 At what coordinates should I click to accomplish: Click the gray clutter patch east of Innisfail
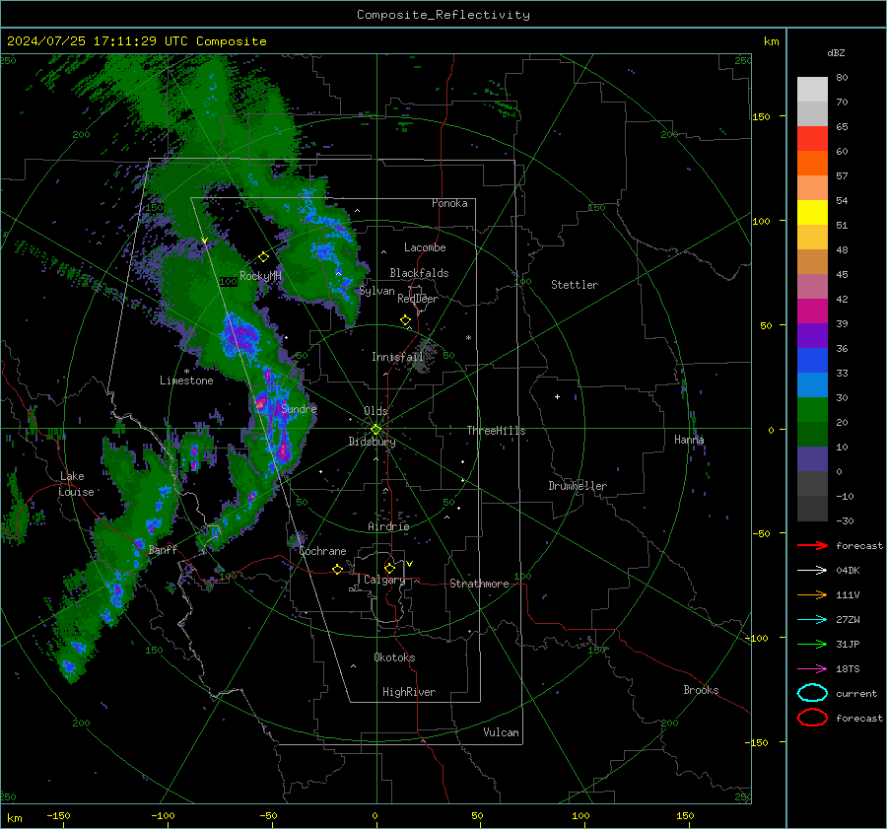(422, 359)
